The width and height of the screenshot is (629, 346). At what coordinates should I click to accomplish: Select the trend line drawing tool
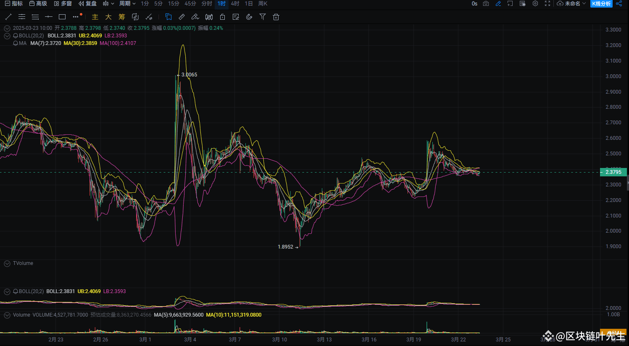click(x=8, y=17)
